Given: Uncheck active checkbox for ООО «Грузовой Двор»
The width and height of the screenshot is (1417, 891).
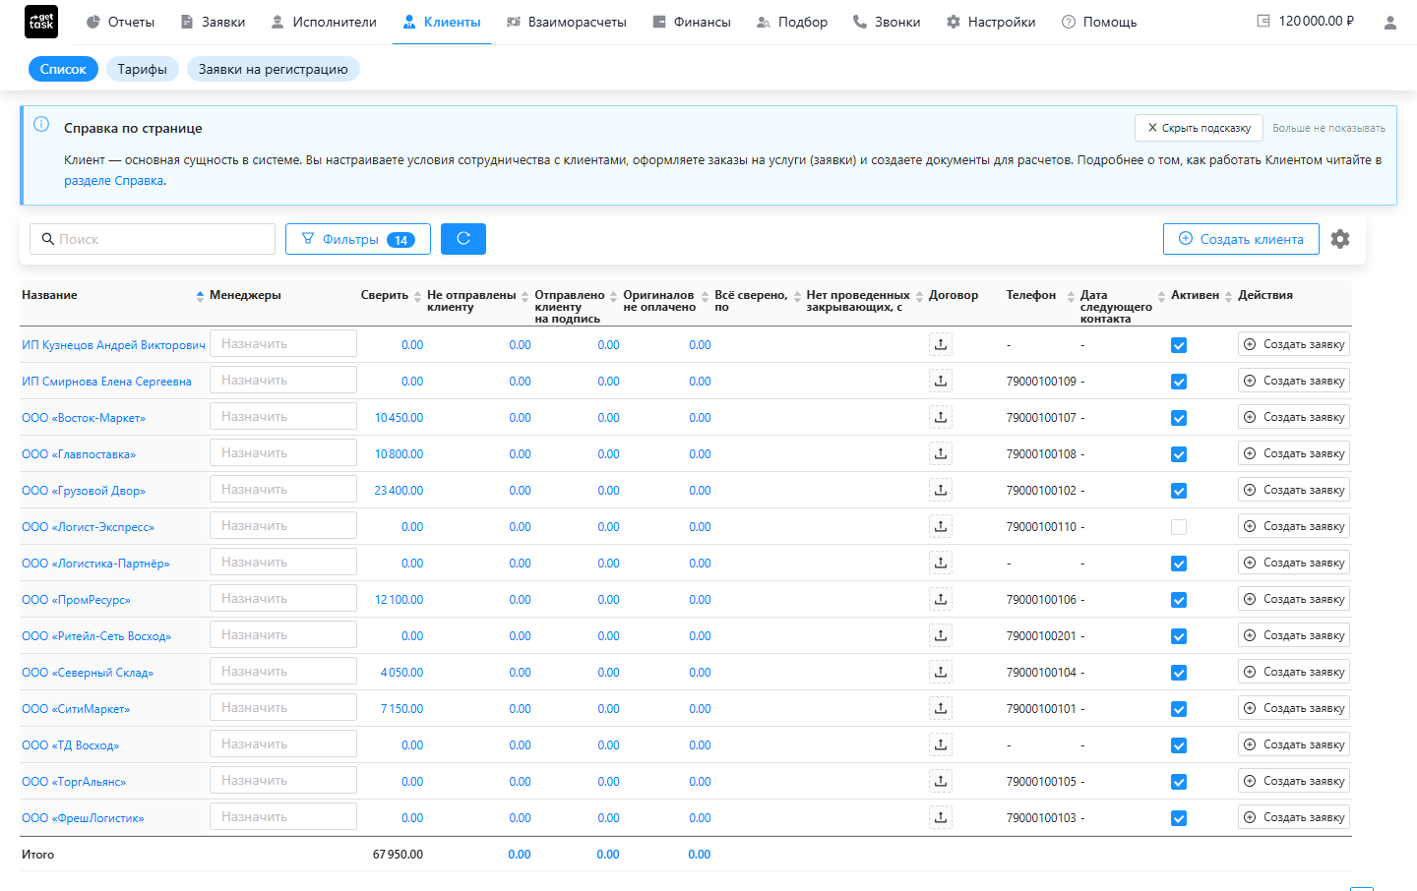Looking at the screenshot, I should 1179,491.
